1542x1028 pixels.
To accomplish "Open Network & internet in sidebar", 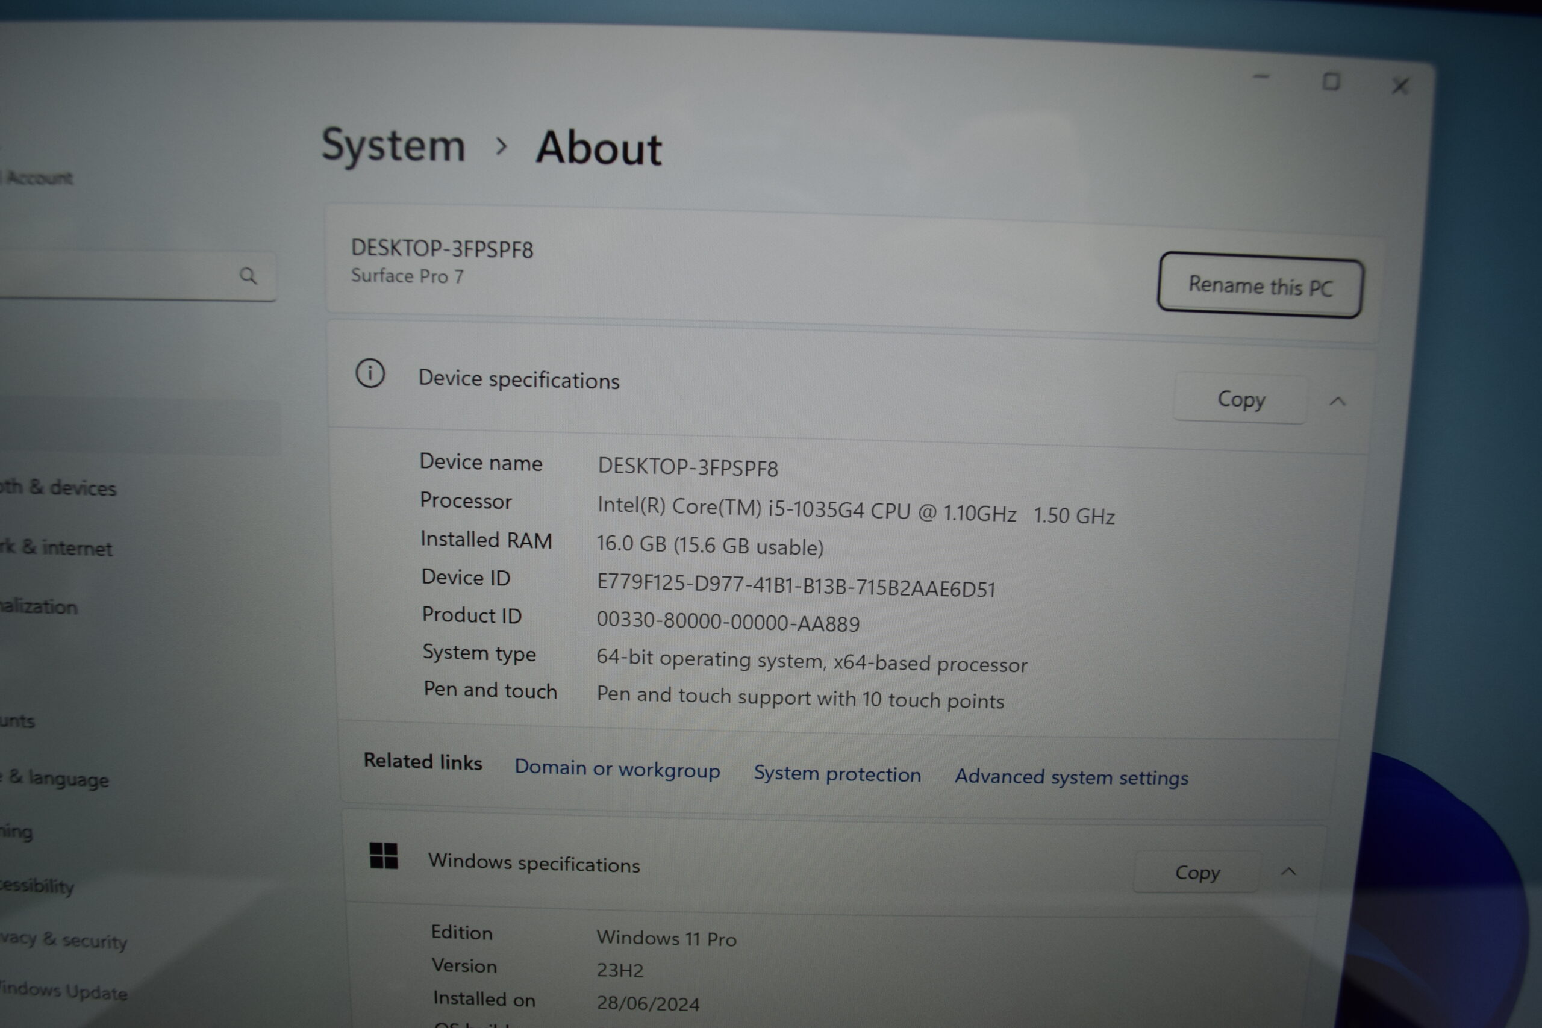I will click(57, 547).
